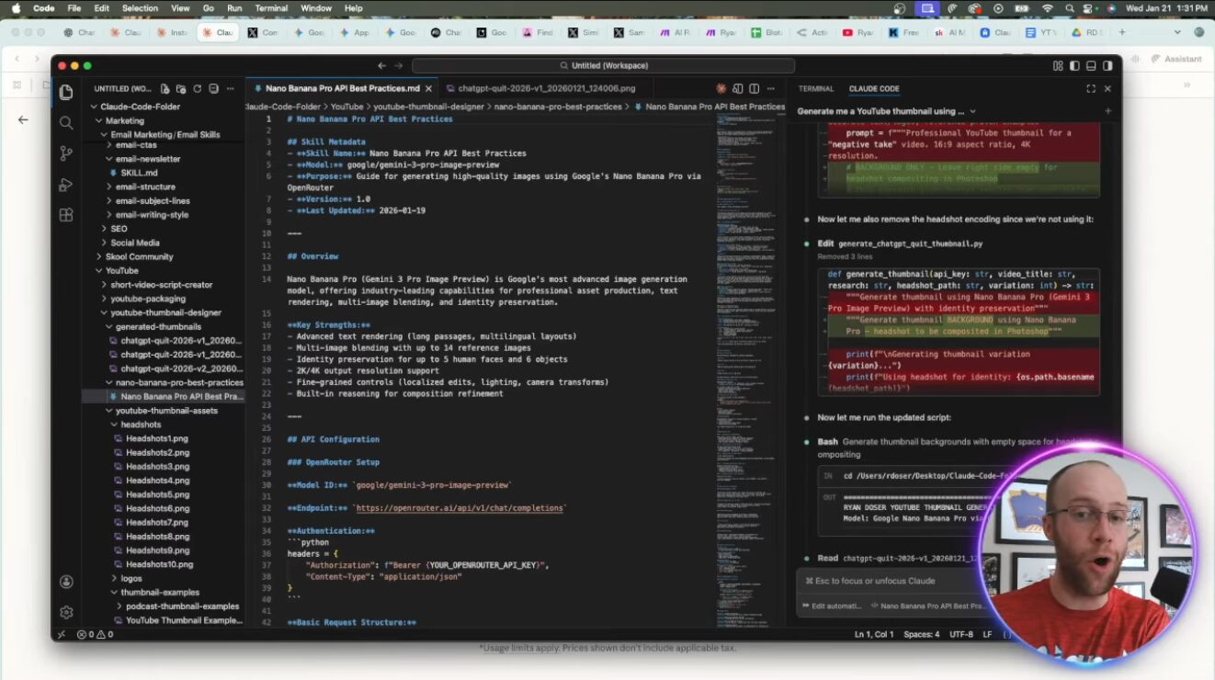Expand the Skool Community folder
The height and width of the screenshot is (680, 1215).
tap(99, 256)
